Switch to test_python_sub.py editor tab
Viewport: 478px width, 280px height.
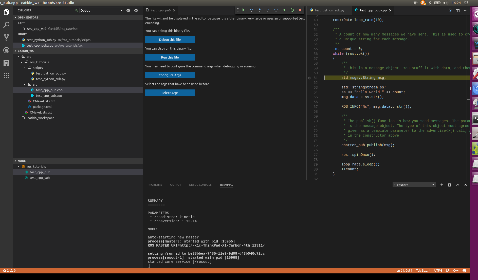tap(329, 10)
